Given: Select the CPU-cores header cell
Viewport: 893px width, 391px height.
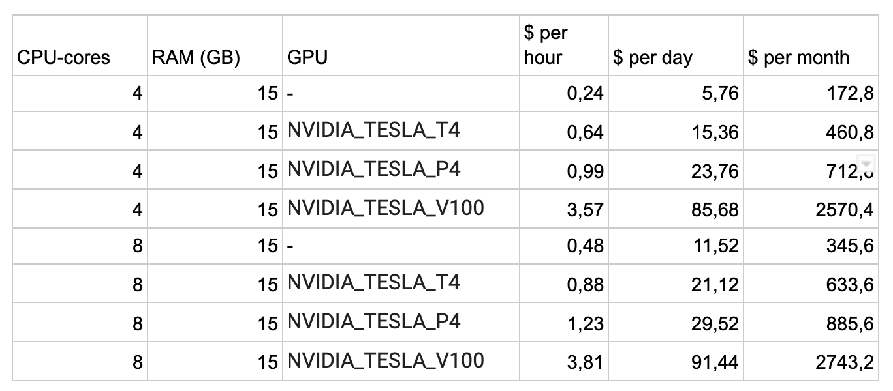Looking at the screenshot, I should (x=80, y=46).
